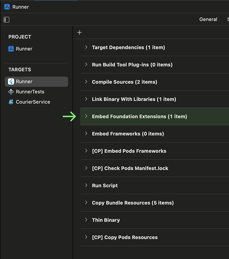Click the CourierService bell icon
Image resolution: width=229 pixels, height=259 pixels.
[x=11, y=102]
